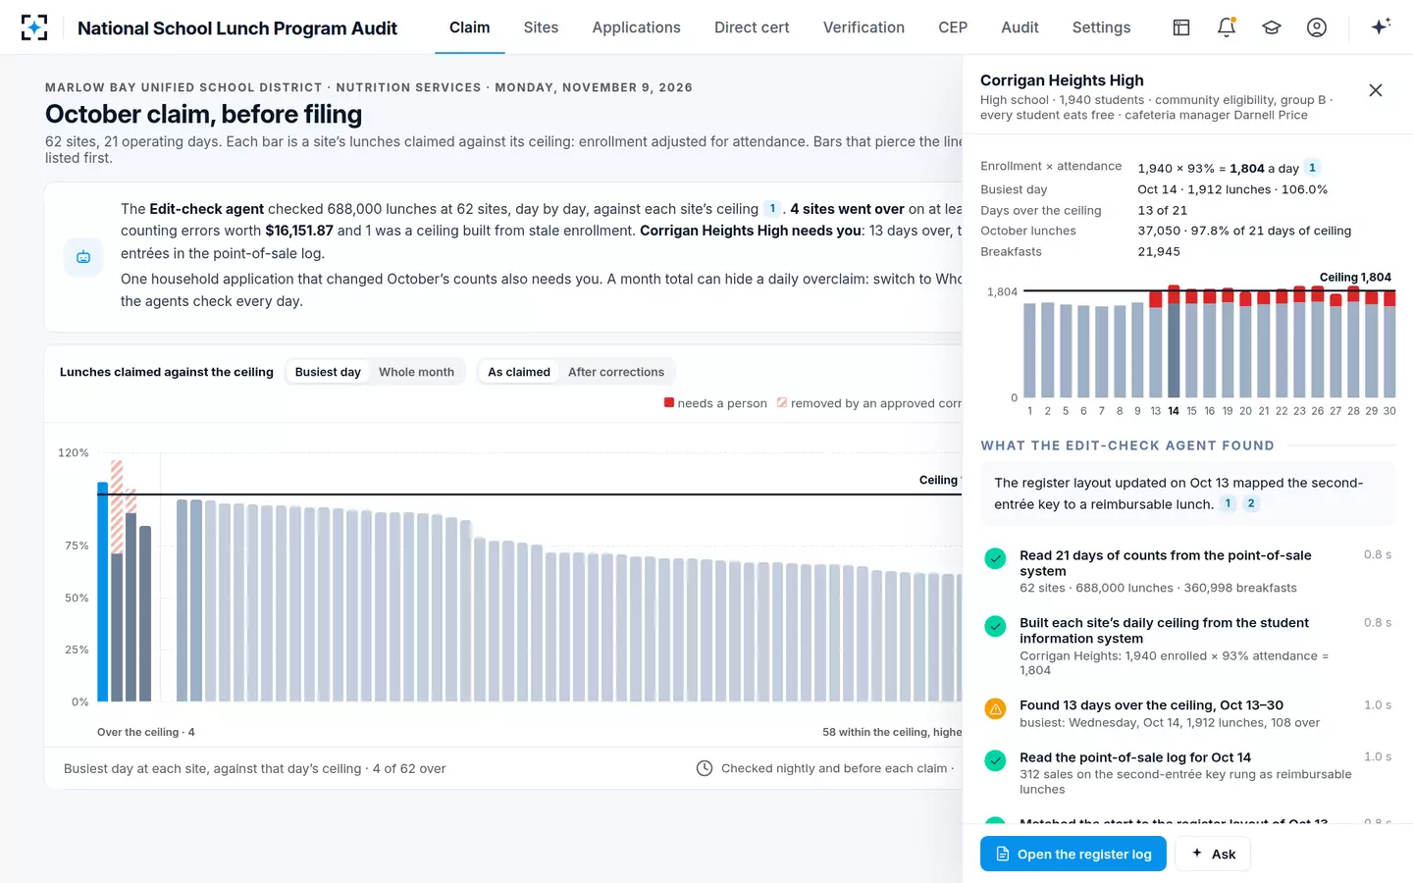Switch chart to Whole month
1413x883 pixels.
pyautogui.click(x=416, y=372)
